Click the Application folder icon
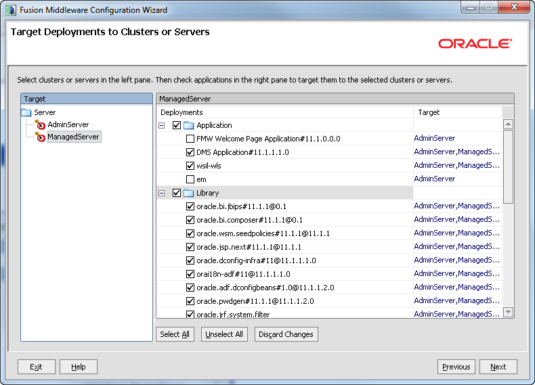 [x=189, y=125]
